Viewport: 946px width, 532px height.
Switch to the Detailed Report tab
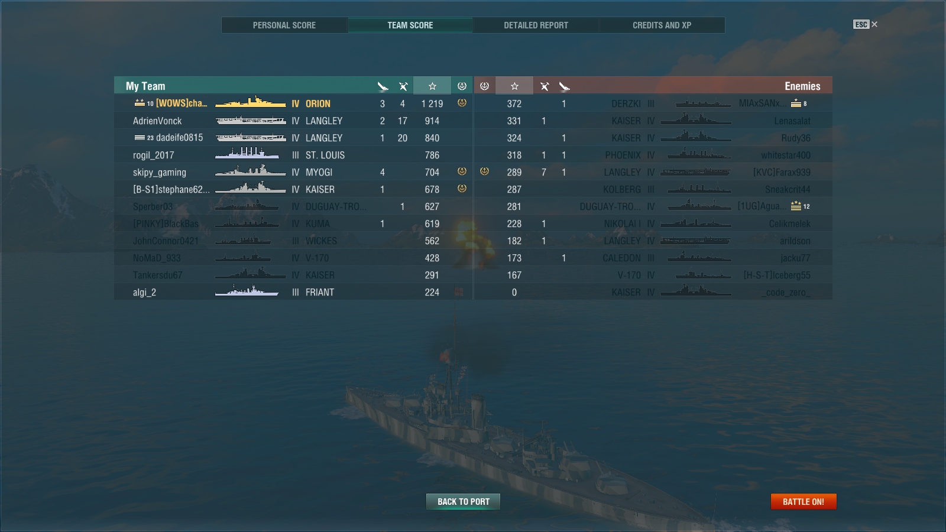(536, 25)
